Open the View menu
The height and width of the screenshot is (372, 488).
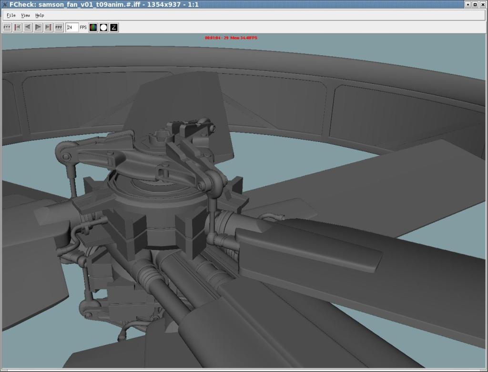pyautogui.click(x=25, y=15)
